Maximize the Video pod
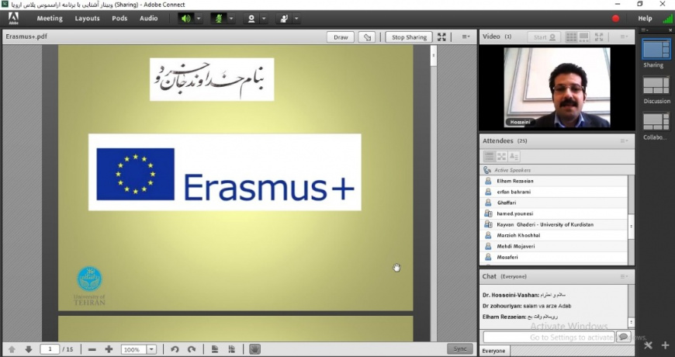 pyautogui.click(x=599, y=37)
